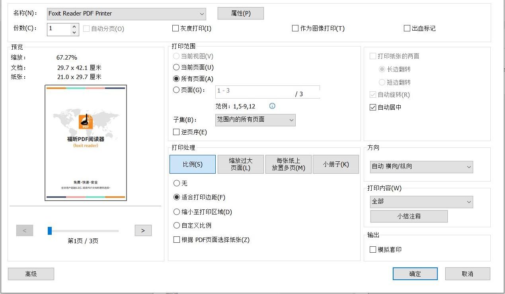
Task: Click the 属性 printer properties button
Action: tap(240, 13)
